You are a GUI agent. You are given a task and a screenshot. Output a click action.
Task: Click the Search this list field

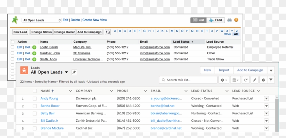pos(188,80)
